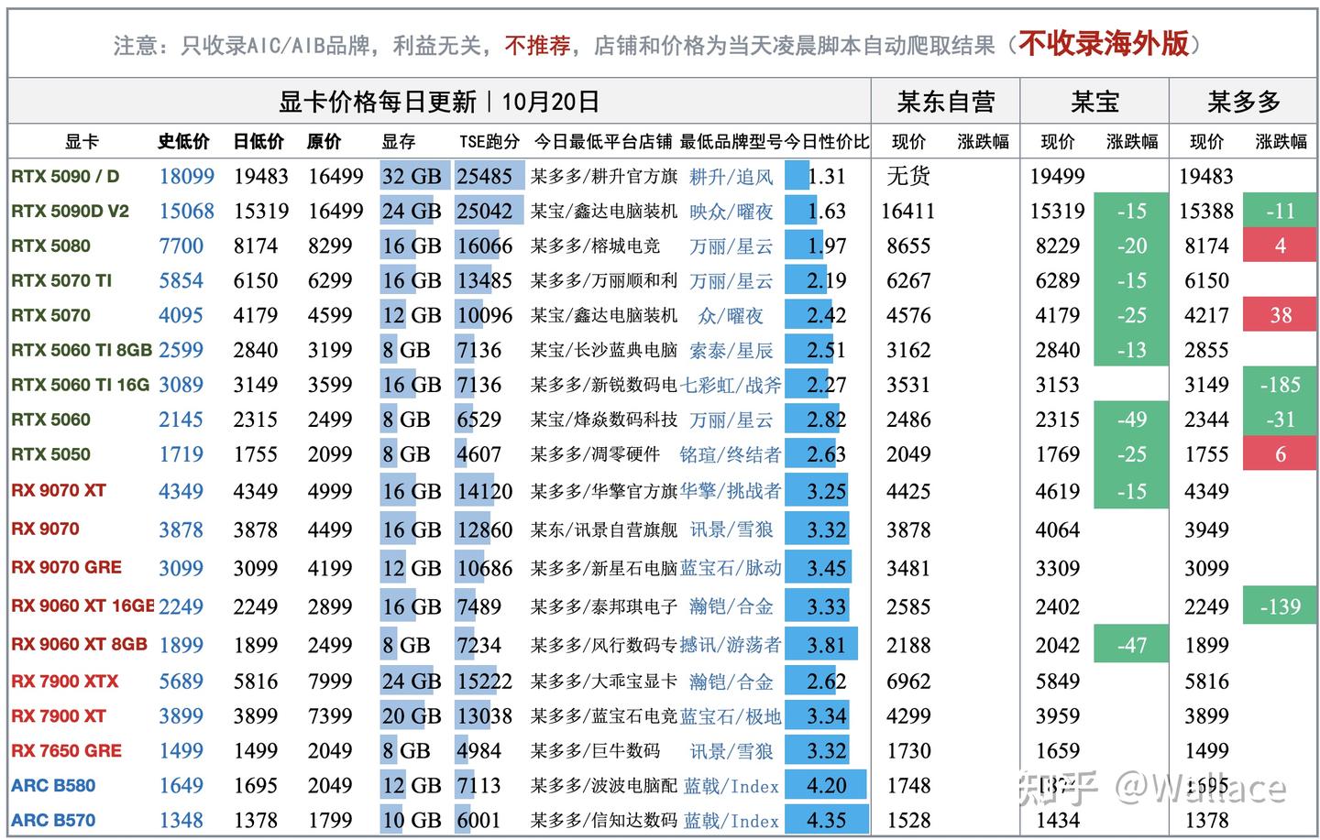Select the RTX 5070 TI row label
Viewport: 1320px width, 840px height.
61,280
